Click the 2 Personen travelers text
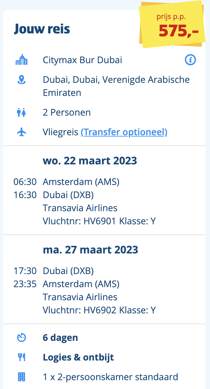The image size is (210, 389). [x=67, y=113]
